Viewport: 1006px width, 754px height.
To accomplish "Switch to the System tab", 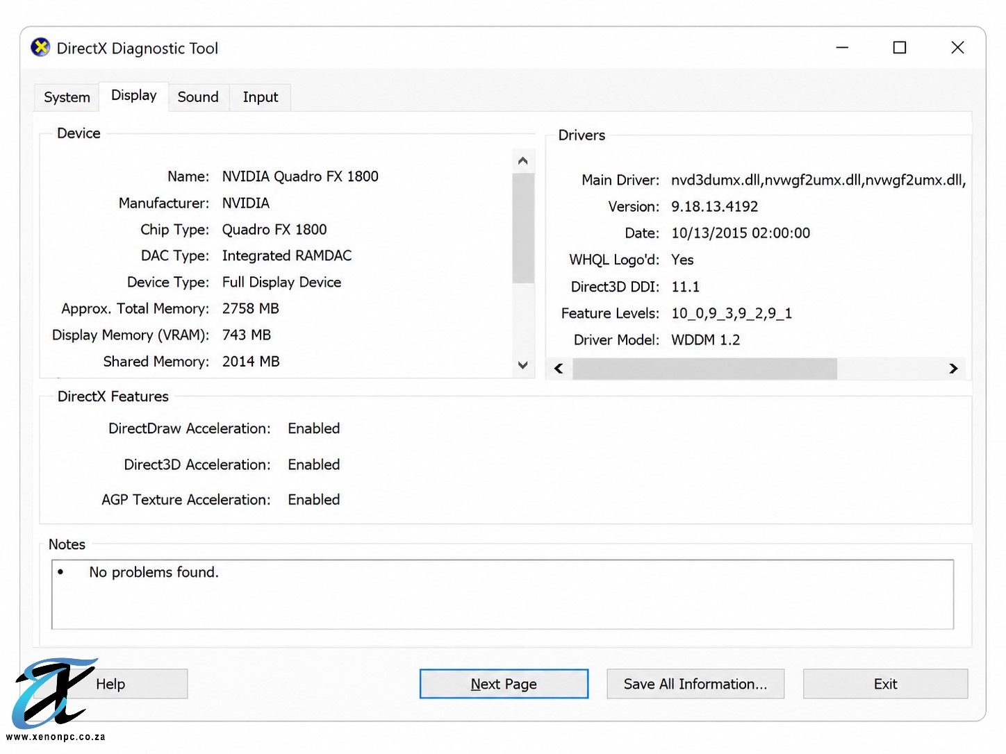I will pyautogui.click(x=67, y=97).
